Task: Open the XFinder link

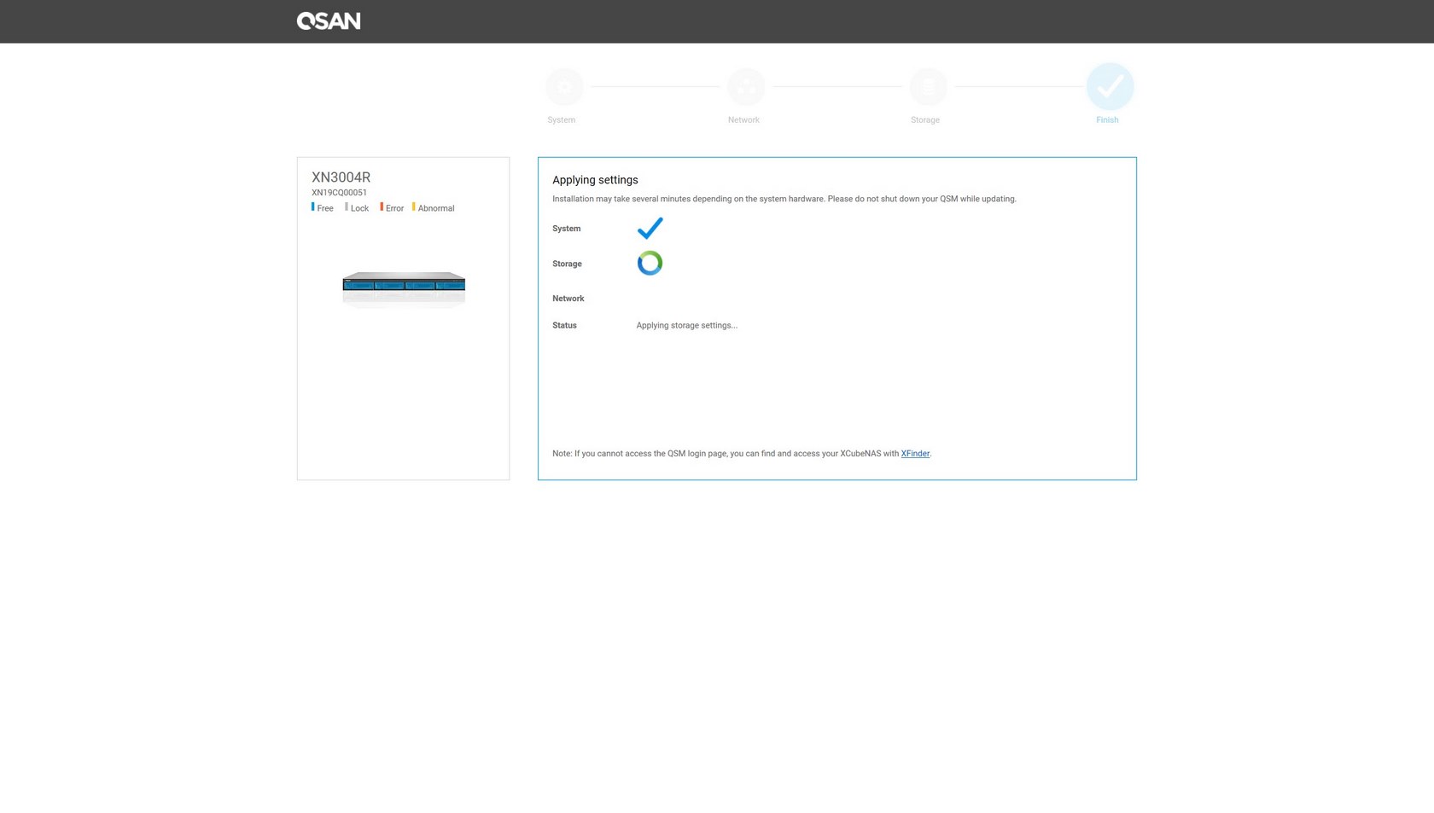Action: pos(915,454)
